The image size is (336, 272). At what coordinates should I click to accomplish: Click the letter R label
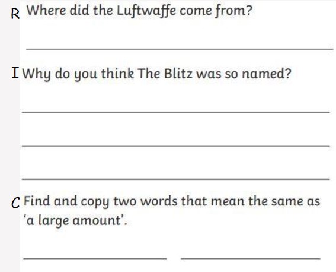(15, 14)
